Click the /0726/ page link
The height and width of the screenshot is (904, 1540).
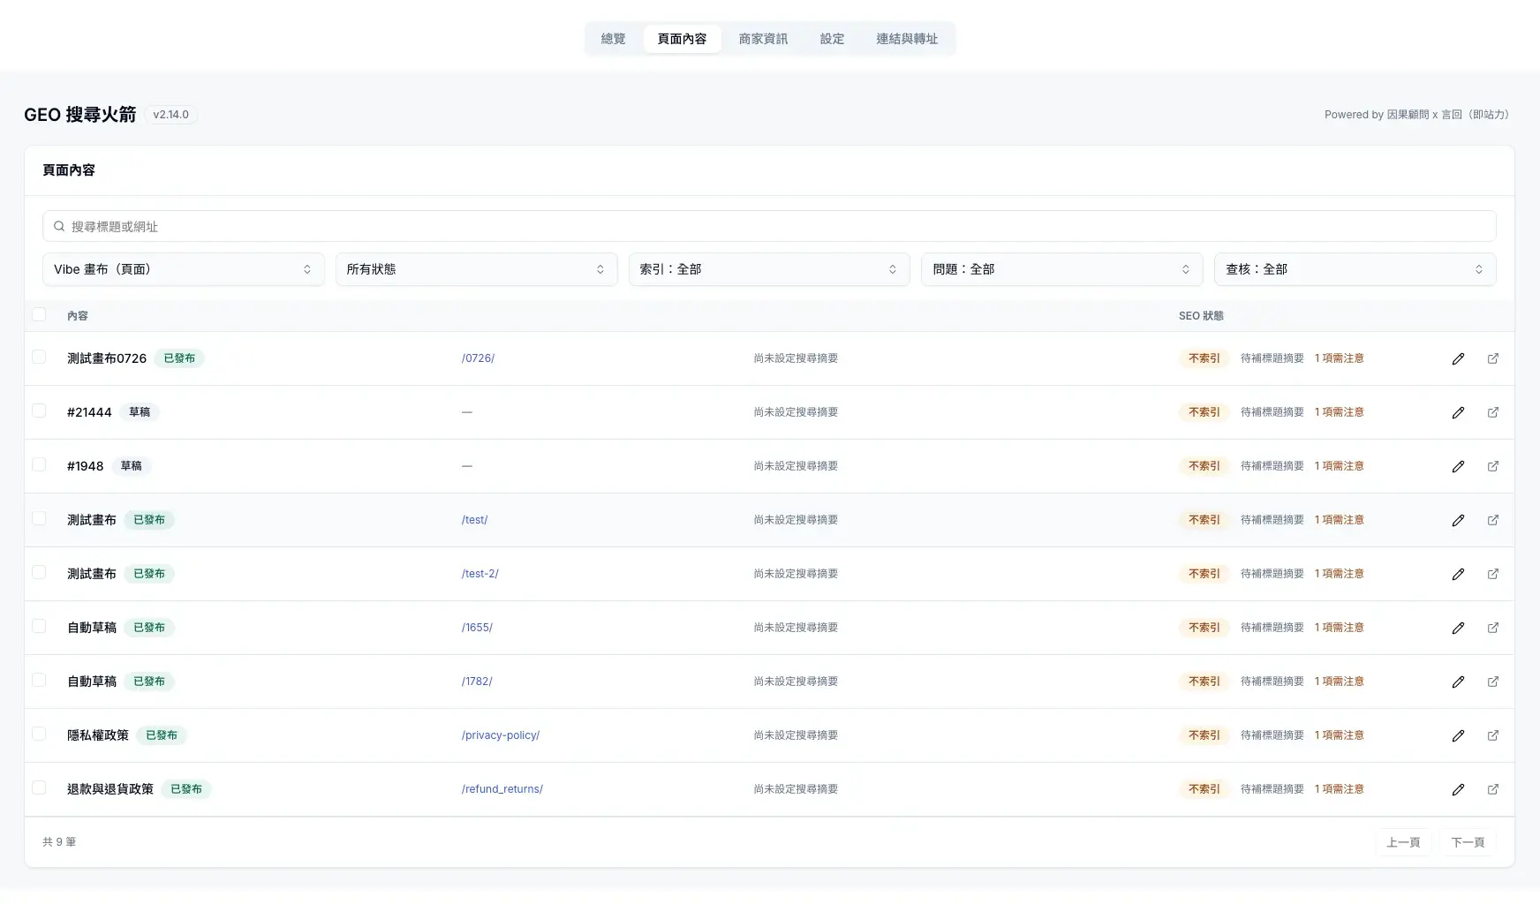coord(478,358)
